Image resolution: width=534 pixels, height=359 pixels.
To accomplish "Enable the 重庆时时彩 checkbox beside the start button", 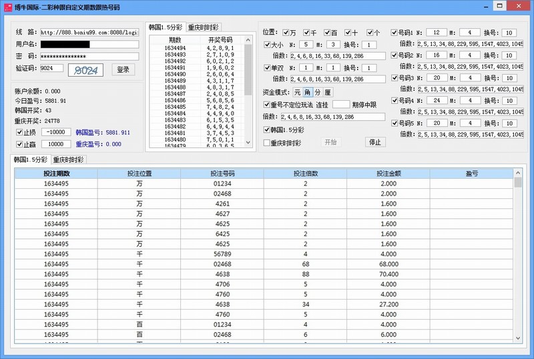I will [x=267, y=142].
